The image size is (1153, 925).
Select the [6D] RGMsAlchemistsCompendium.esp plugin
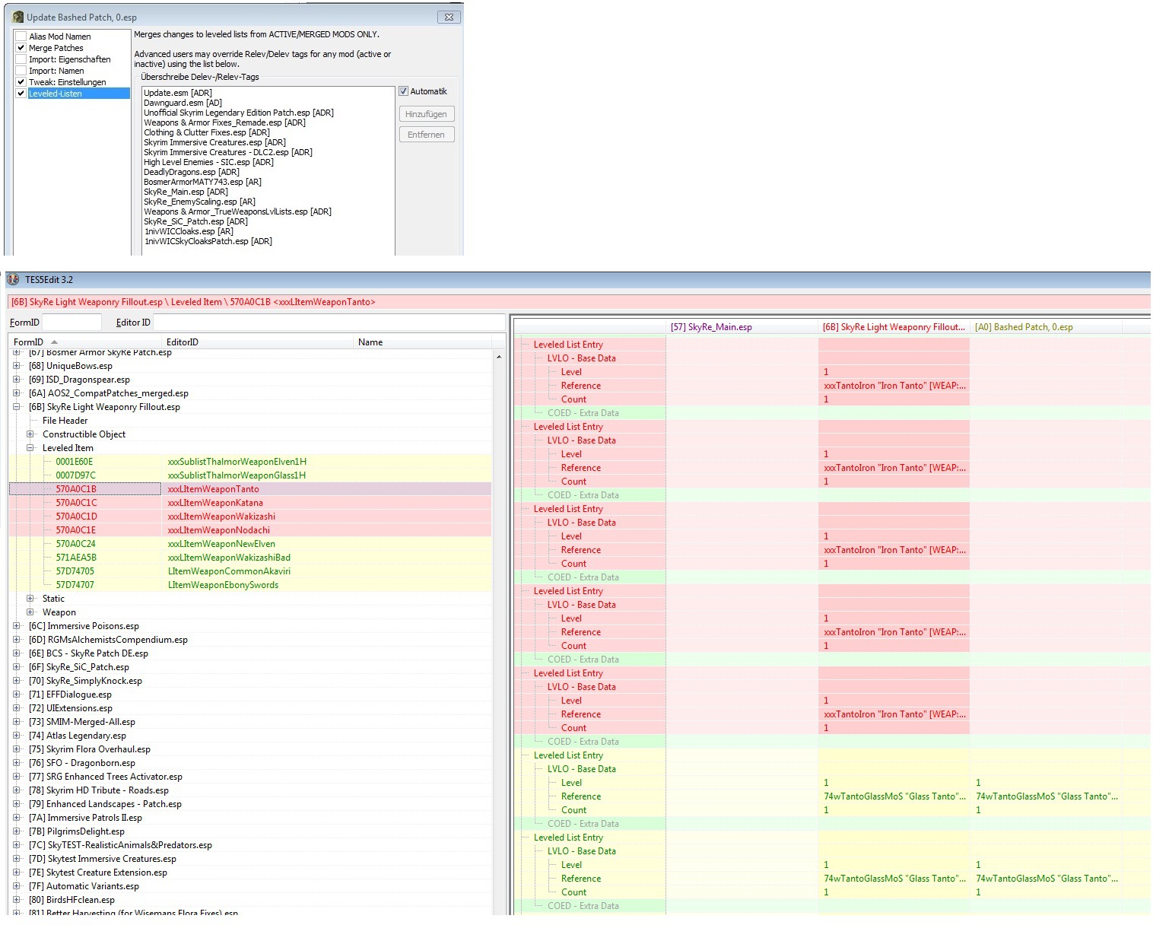[108, 640]
